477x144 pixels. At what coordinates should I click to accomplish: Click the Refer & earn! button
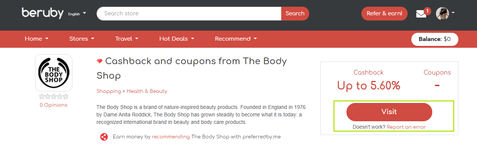[385, 13]
